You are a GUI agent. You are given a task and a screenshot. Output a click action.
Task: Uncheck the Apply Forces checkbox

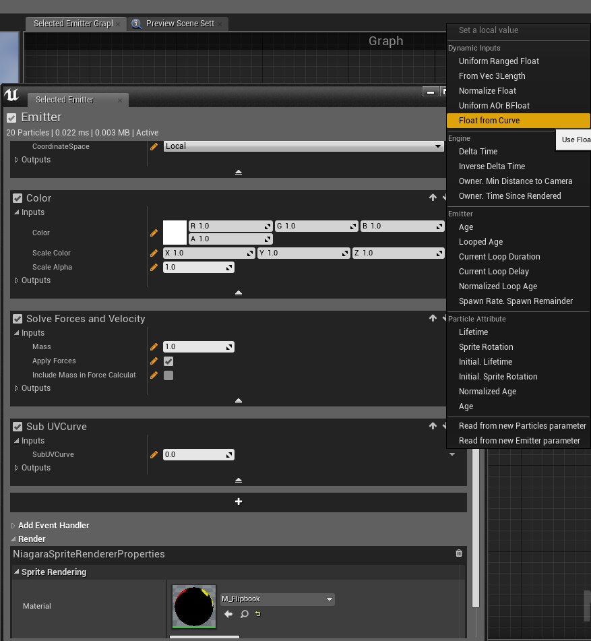168,361
